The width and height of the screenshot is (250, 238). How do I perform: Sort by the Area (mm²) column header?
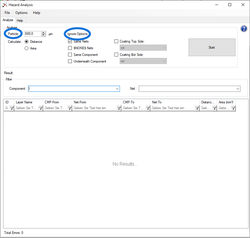click(227, 102)
